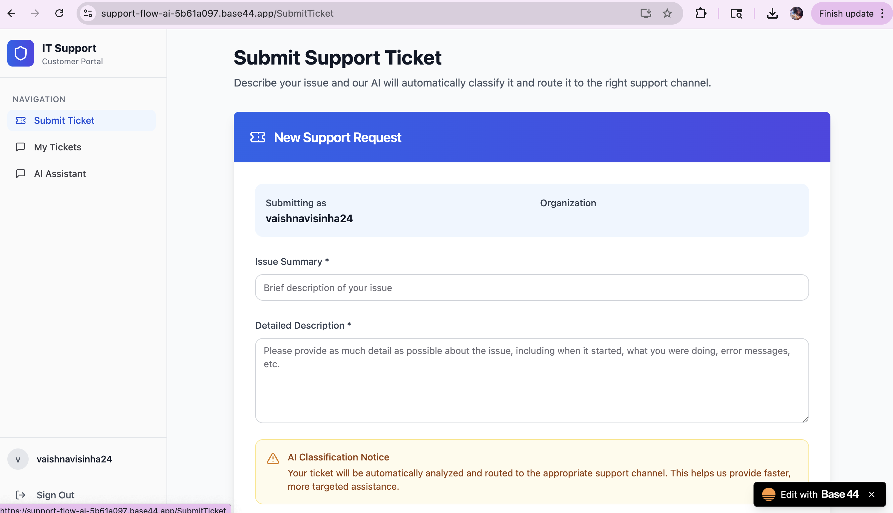
Task: Open the browser downloads icon
Action: pos(772,13)
